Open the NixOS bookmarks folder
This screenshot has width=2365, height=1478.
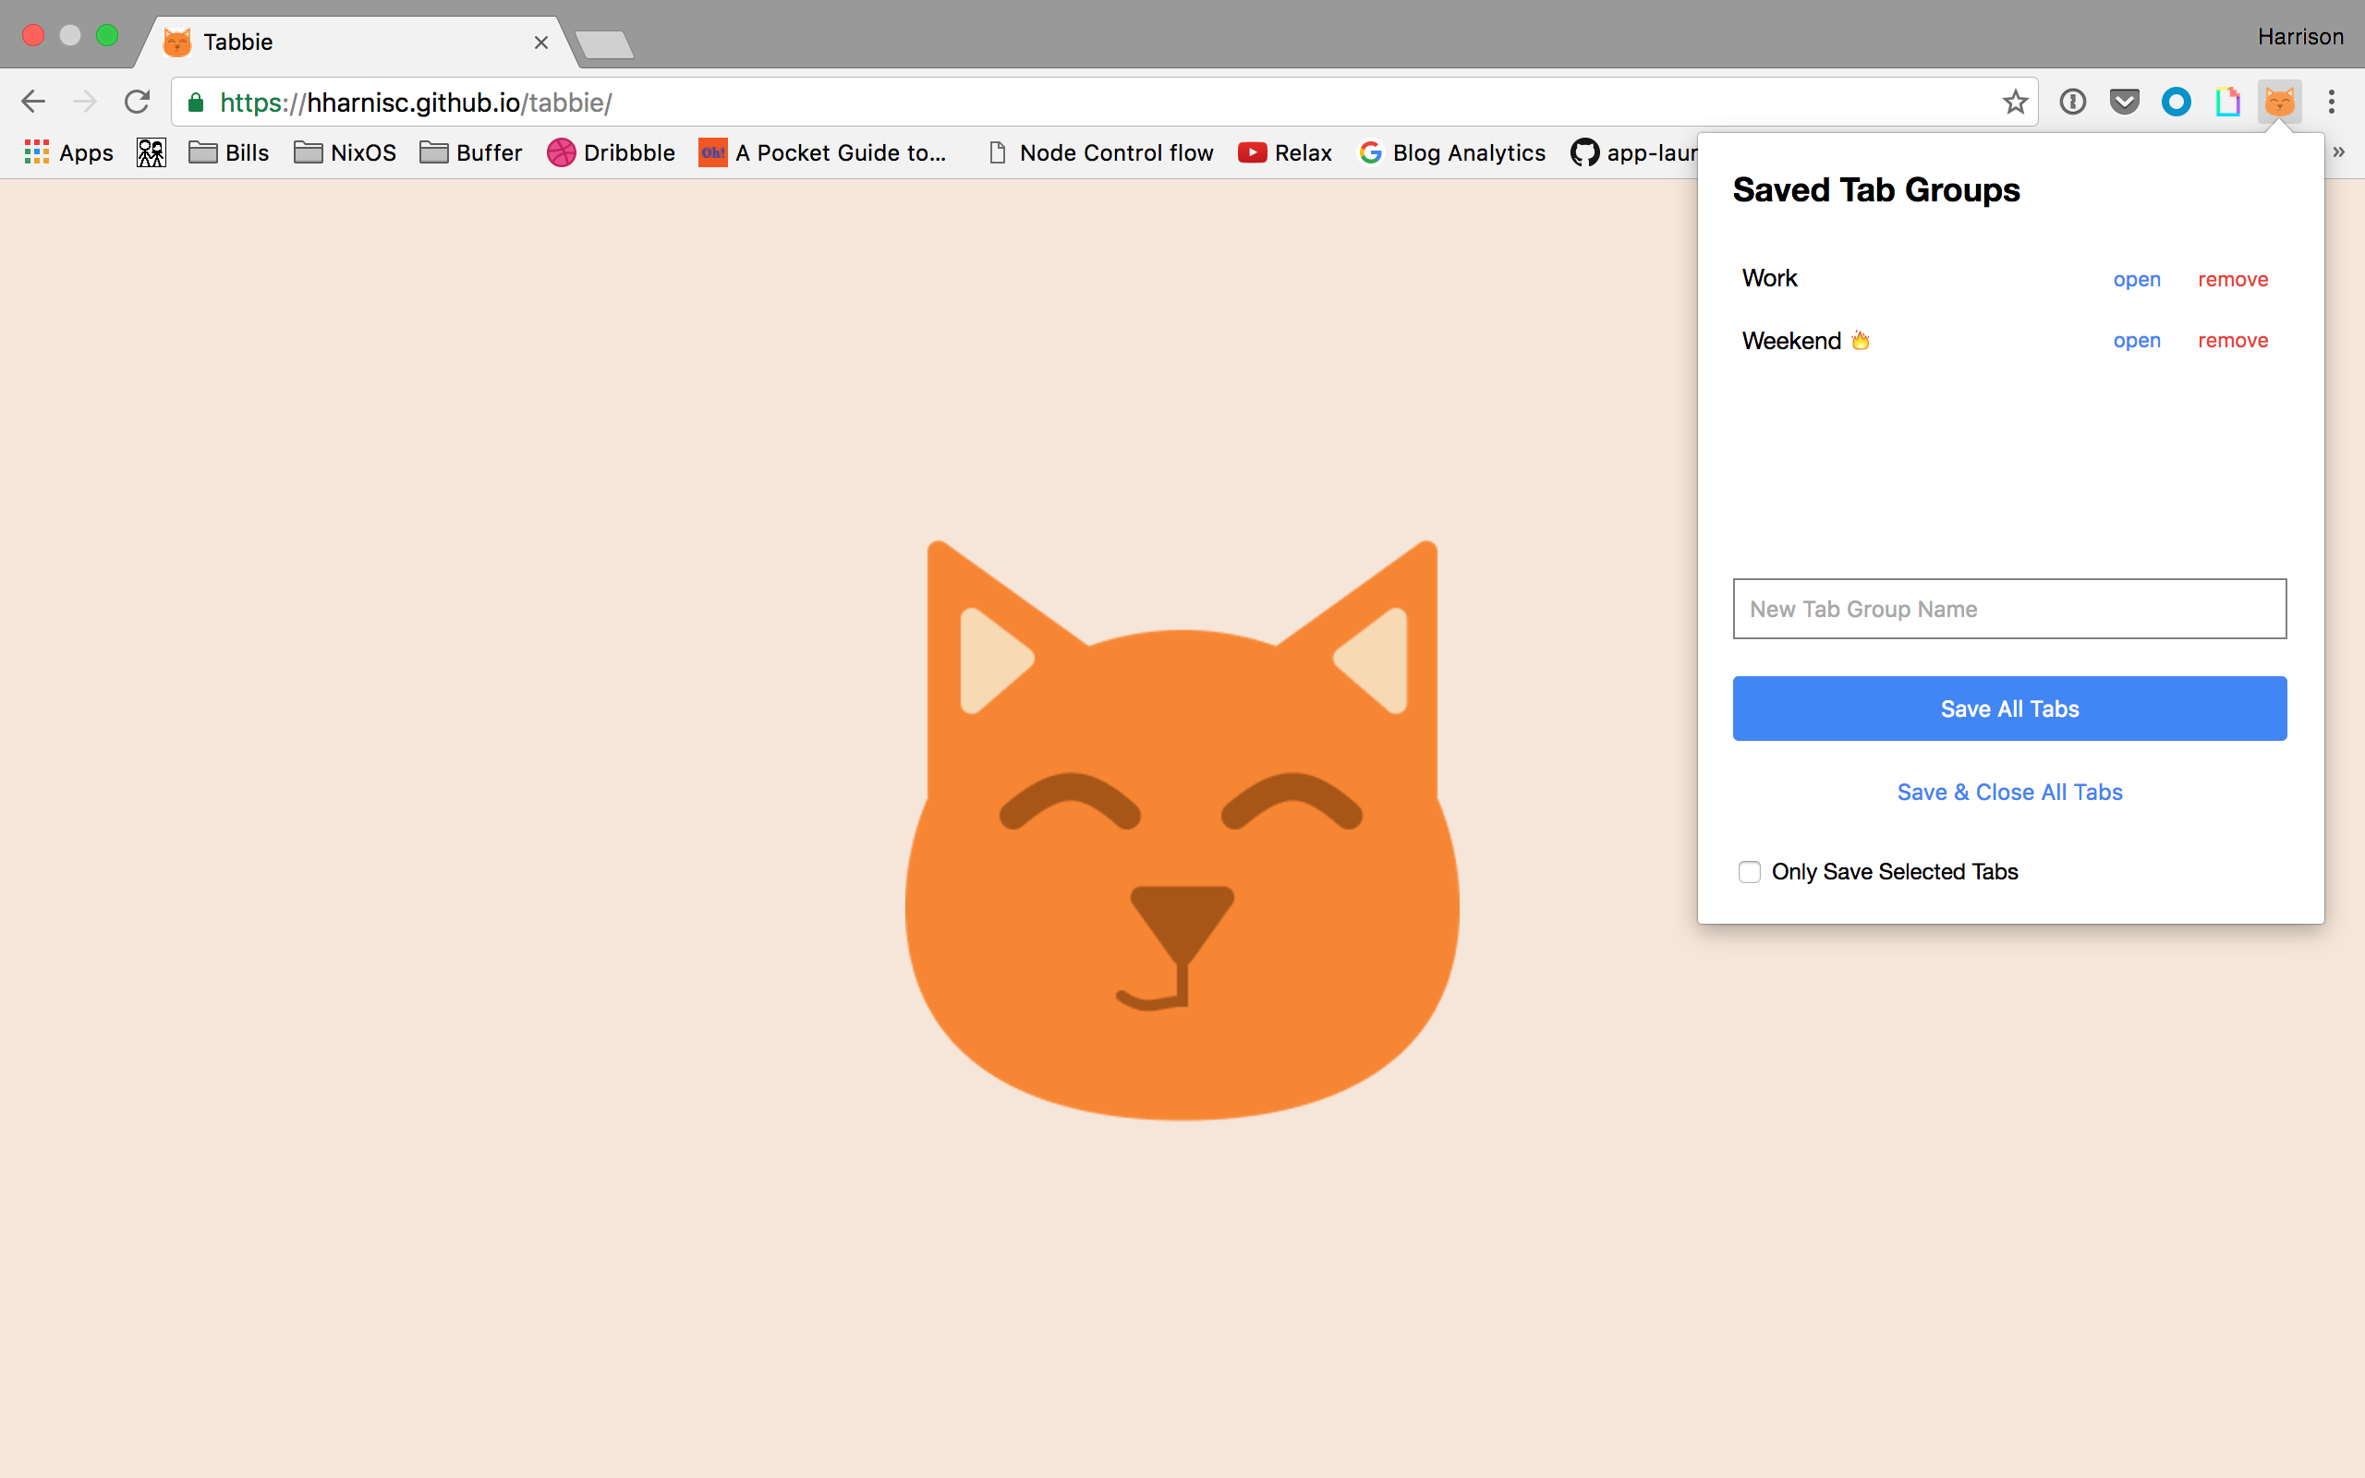click(x=345, y=152)
